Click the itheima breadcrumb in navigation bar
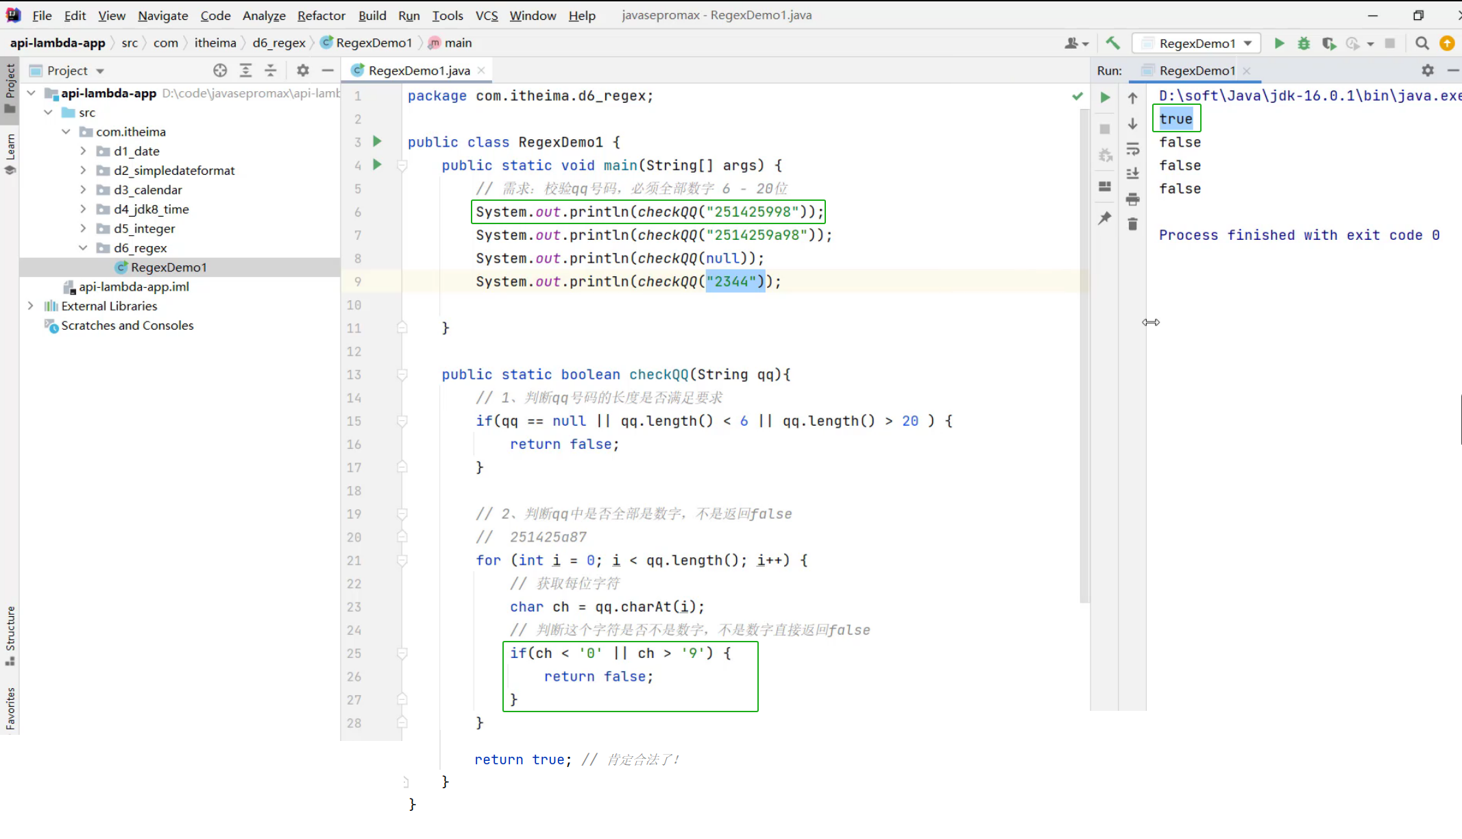The height and width of the screenshot is (839, 1462). pos(215,42)
